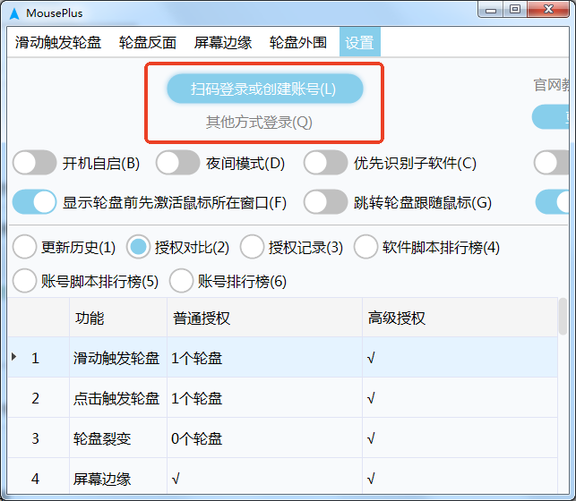The width and height of the screenshot is (576, 501).
Task: Select the 屏幕边缘 cell in row 4
Action: pyautogui.click(x=118, y=477)
